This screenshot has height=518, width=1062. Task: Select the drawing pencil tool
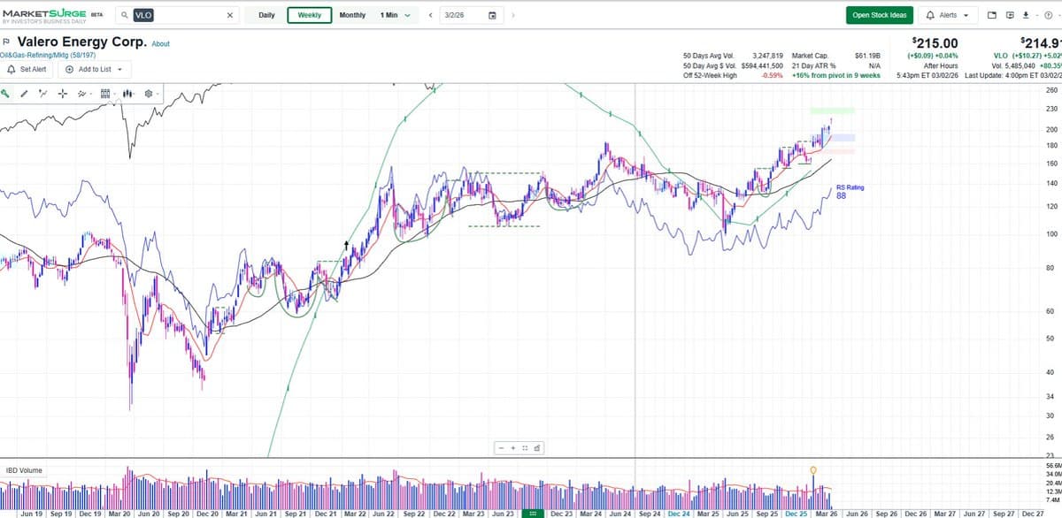click(x=24, y=93)
